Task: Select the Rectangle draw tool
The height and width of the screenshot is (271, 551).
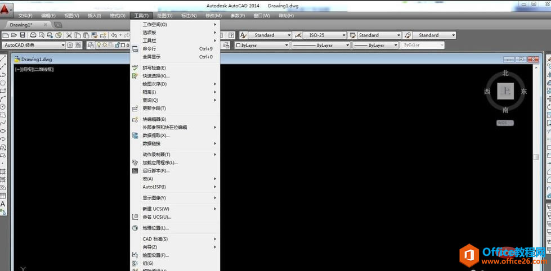Action: [x=3, y=91]
